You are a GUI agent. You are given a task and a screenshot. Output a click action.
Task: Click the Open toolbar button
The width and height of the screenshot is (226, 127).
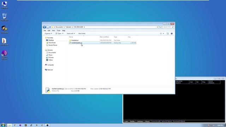(59, 34)
